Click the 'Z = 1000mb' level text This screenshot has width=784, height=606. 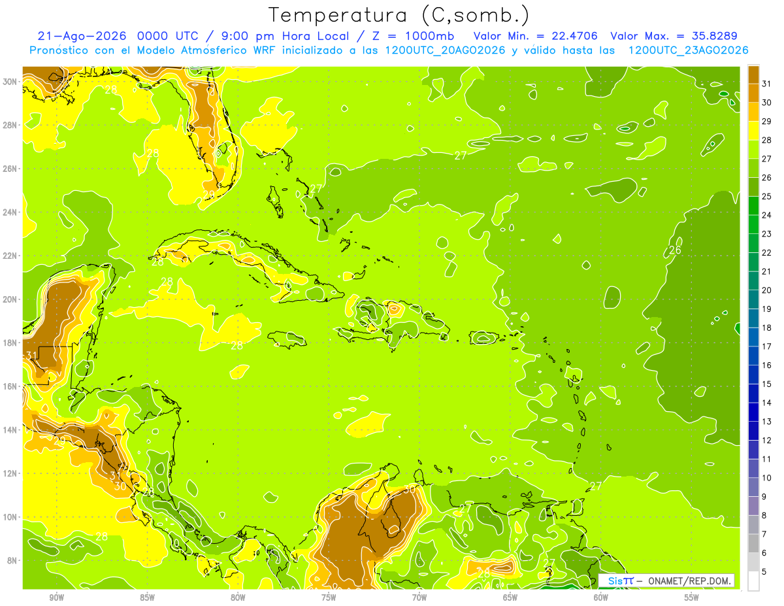(x=414, y=36)
